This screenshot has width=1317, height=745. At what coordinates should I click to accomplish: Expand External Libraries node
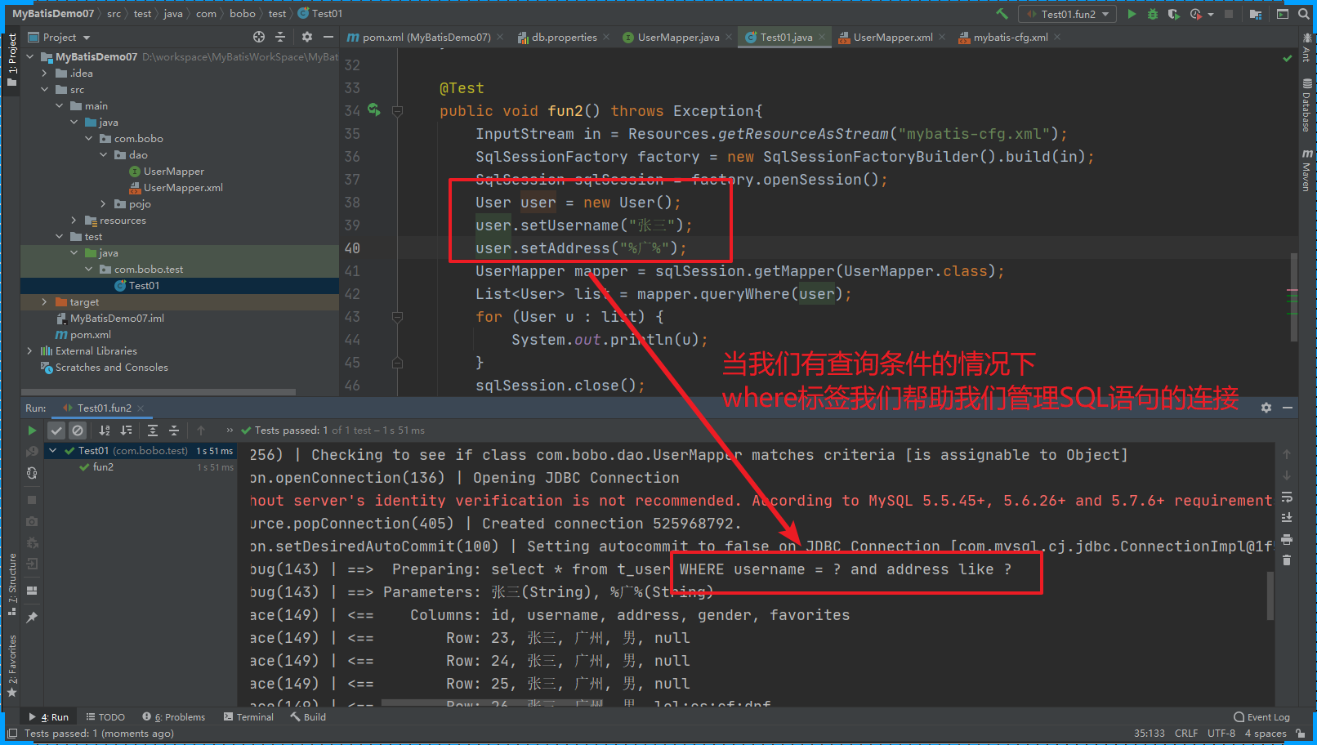[x=30, y=350]
